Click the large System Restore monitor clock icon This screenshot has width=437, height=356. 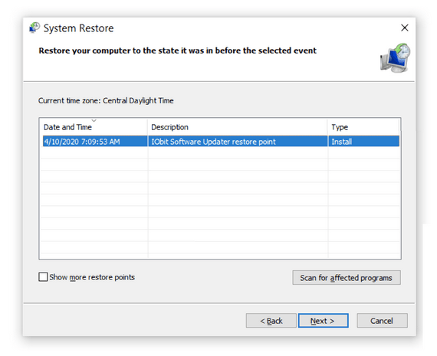click(395, 58)
